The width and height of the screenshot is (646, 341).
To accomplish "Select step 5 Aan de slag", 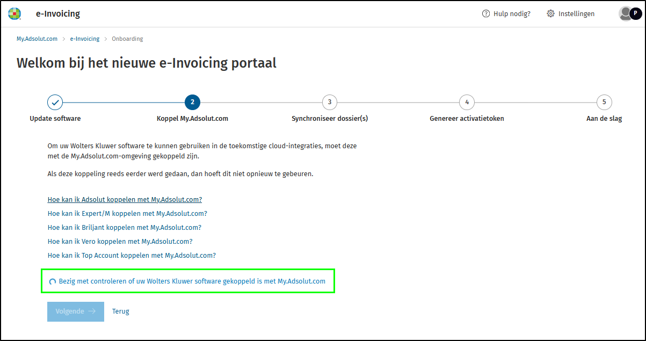I will pyautogui.click(x=604, y=102).
